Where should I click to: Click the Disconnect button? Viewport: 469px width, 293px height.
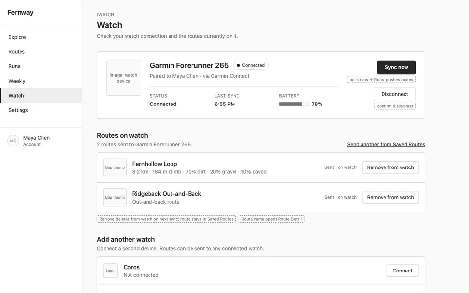(395, 94)
